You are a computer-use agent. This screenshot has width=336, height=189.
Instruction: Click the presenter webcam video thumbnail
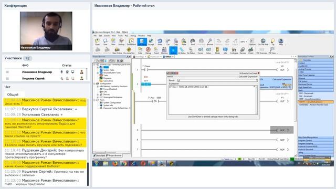point(46,31)
